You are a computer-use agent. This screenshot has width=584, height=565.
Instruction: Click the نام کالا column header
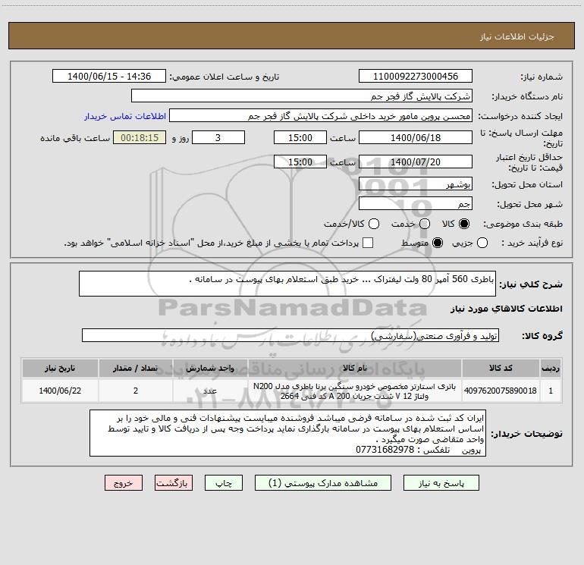pyautogui.click(x=355, y=368)
